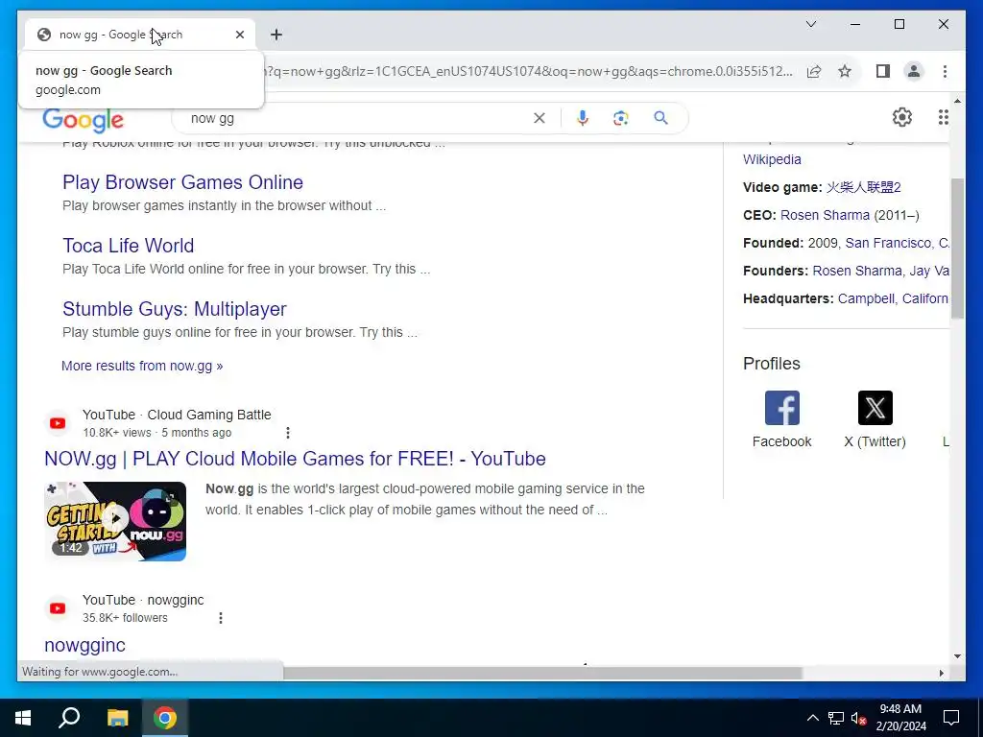Open Google quick settings gear
983x737 pixels.
click(901, 117)
